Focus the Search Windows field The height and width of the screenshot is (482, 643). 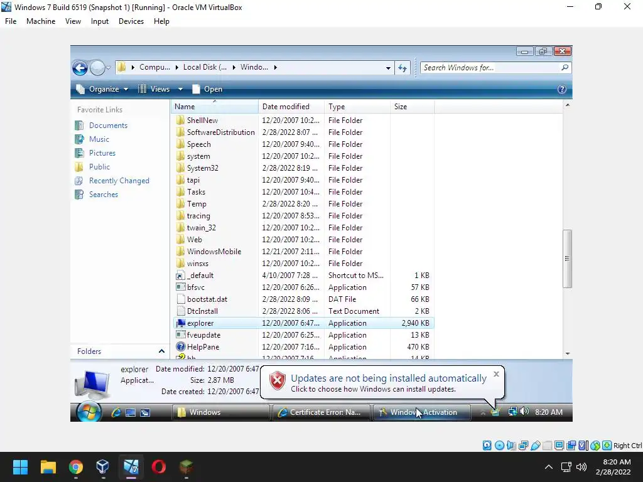(x=490, y=68)
